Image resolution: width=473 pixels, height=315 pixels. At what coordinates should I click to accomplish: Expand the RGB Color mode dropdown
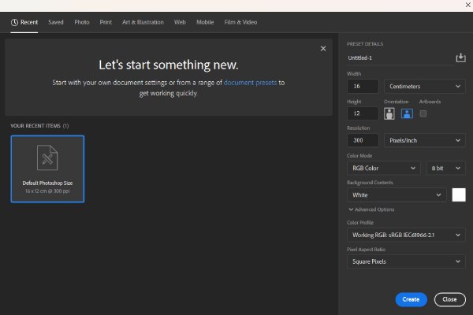click(383, 168)
